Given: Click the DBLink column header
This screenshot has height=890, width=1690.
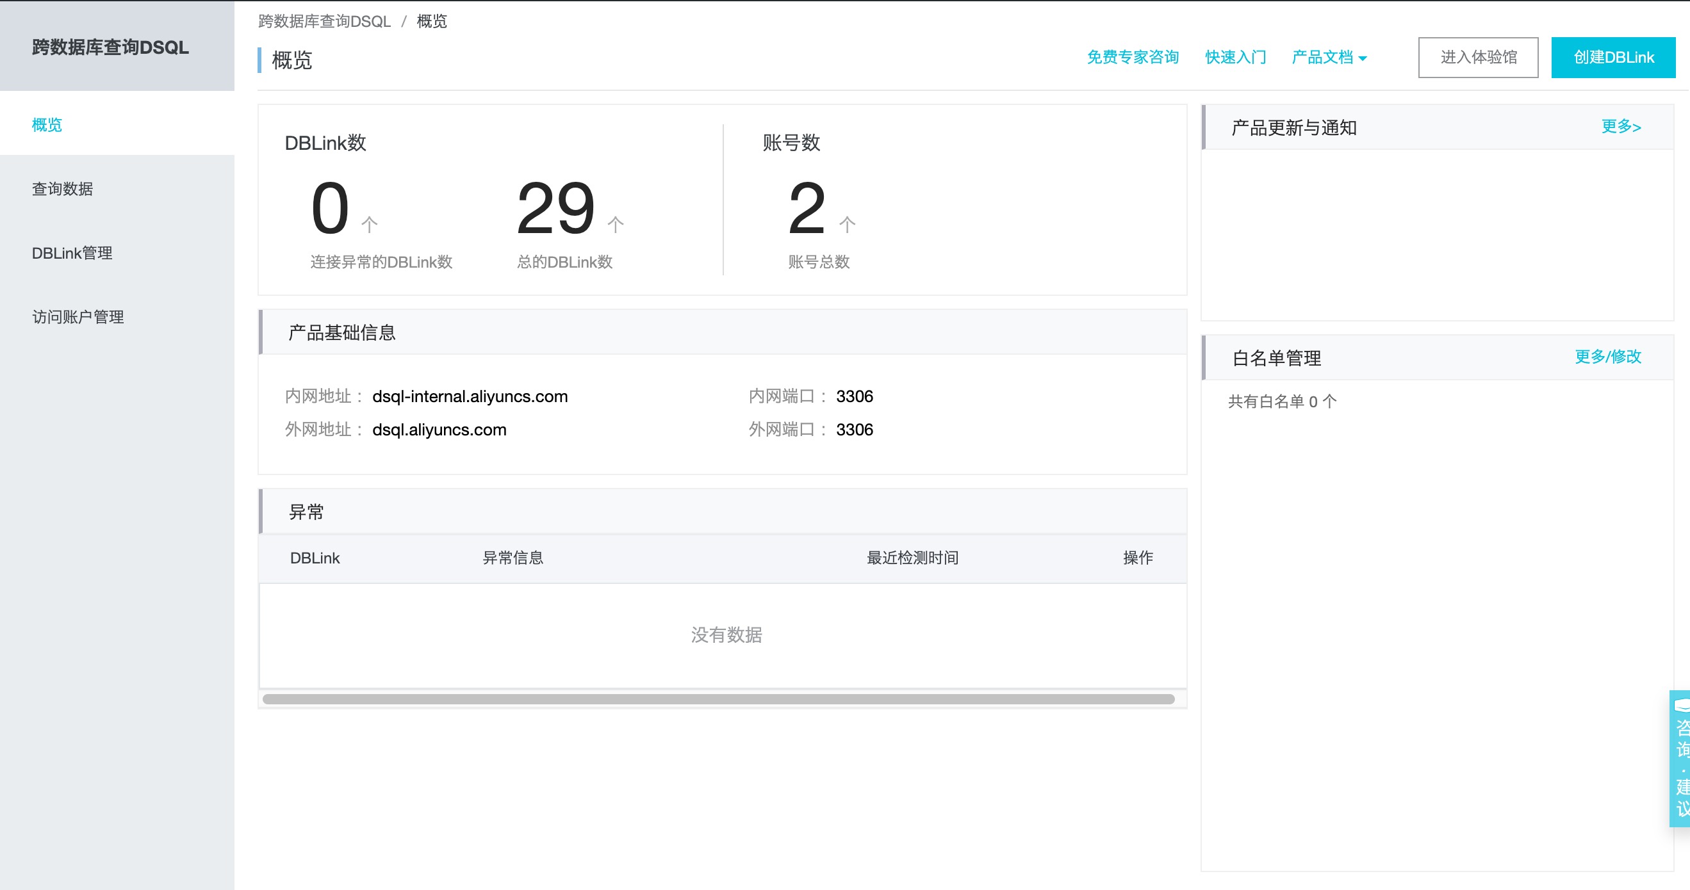Looking at the screenshot, I should 315,558.
